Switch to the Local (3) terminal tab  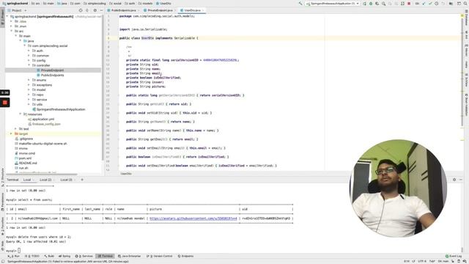click(67, 180)
